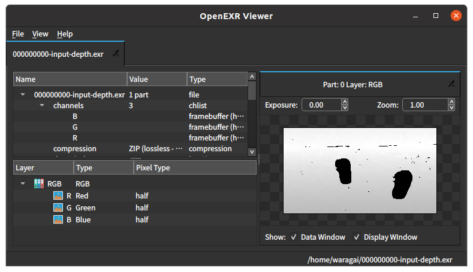Click the Layer column header
Screen dimensions: 473x272
(43, 167)
